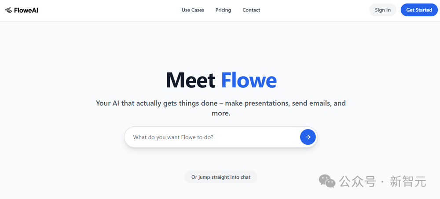Viewport: 440px width, 199px height.
Task: Click the word "presentations" in the tagline
Action: 267,103
